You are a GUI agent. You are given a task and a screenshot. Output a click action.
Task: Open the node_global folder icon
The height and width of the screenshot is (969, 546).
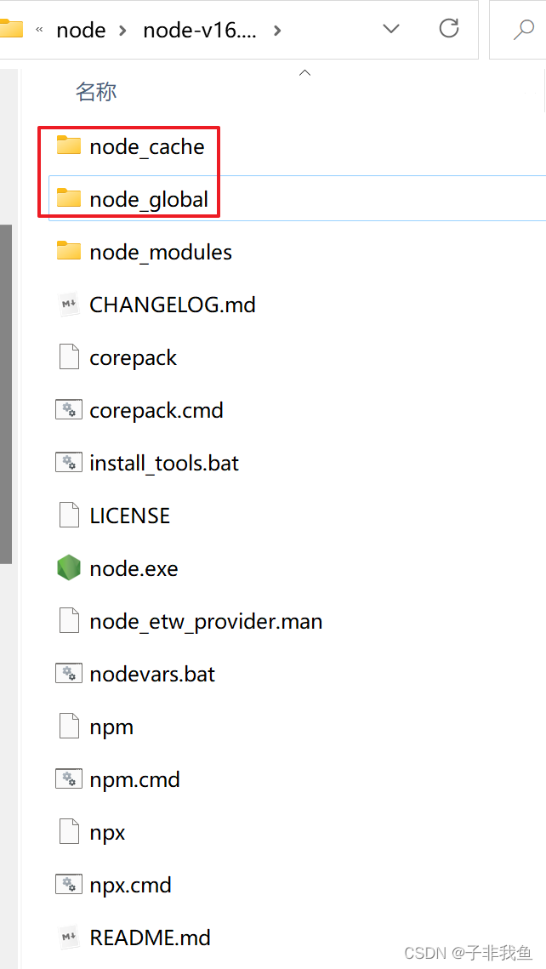69,199
